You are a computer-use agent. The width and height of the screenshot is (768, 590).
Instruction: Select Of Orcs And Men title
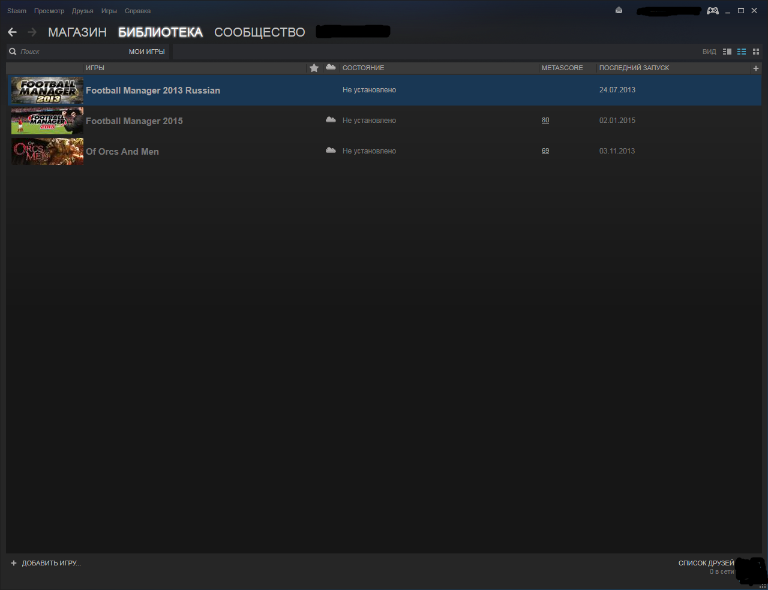click(x=122, y=151)
